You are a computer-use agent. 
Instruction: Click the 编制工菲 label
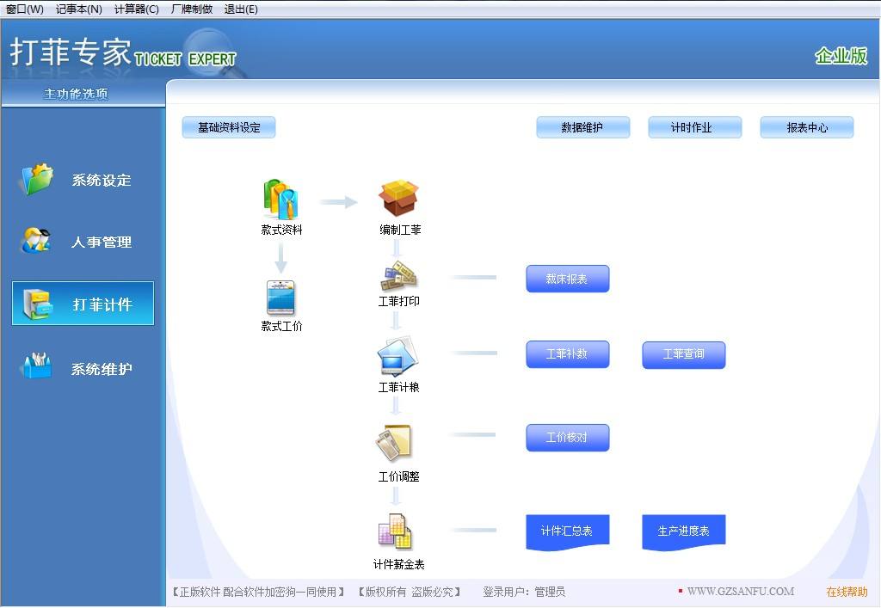(x=399, y=230)
